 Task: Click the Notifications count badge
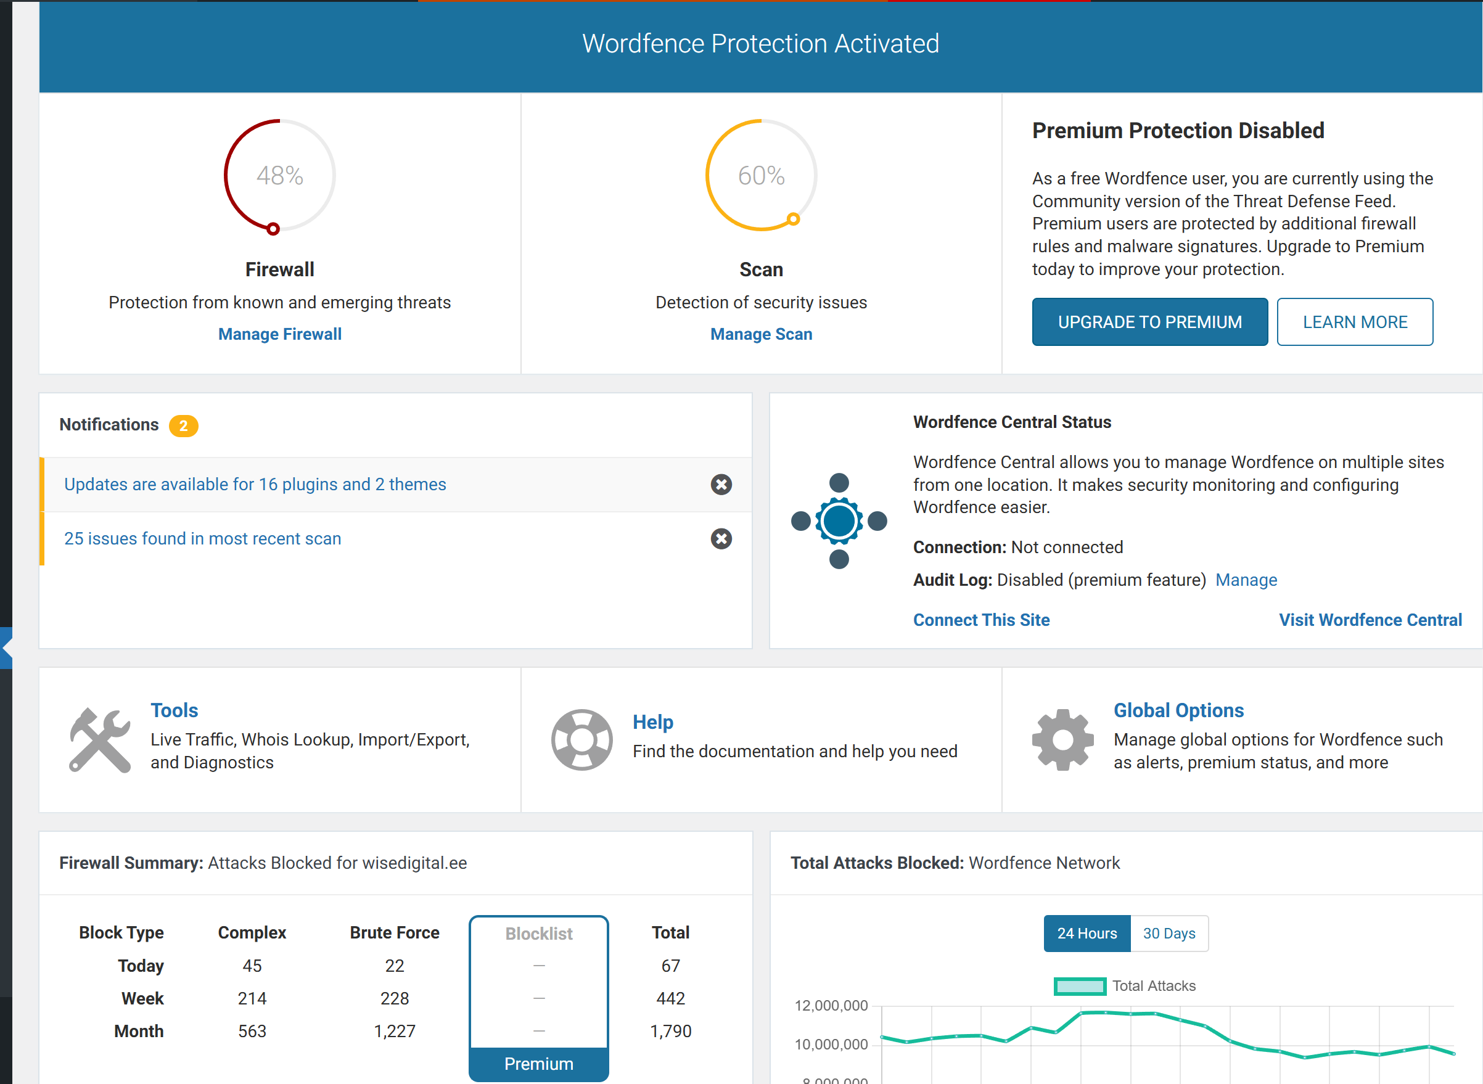pyautogui.click(x=184, y=425)
